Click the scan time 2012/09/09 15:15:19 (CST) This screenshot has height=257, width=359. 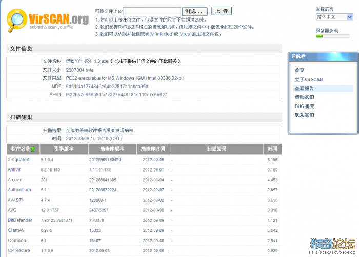point(94,139)
